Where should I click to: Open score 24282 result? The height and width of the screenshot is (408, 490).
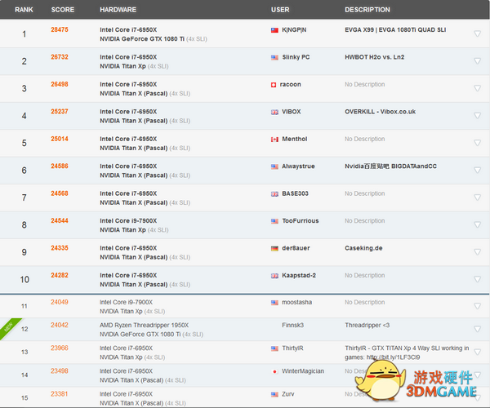pyautogui.click(x=60, y=275)
